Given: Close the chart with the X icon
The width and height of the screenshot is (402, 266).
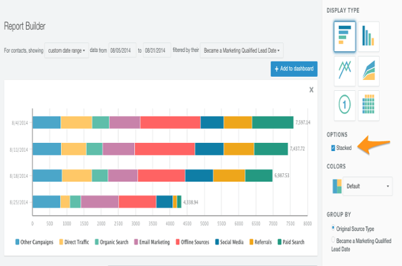Looking at the screenshot, I should pos(311,90).
